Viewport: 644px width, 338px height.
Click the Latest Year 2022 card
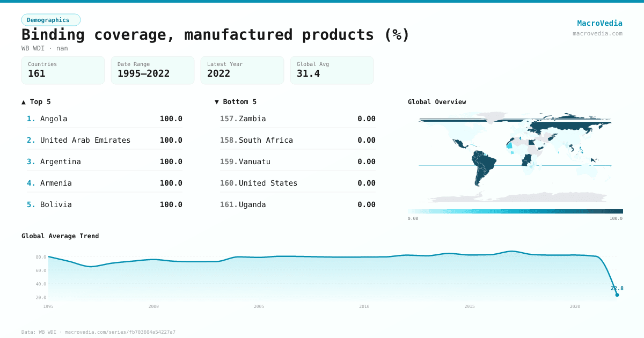tap(242, 70)
